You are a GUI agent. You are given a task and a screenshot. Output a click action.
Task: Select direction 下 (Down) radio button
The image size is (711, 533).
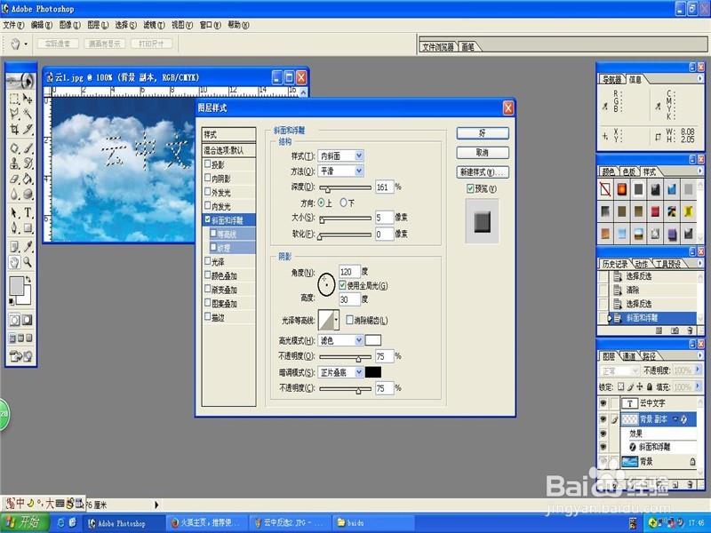click(x=343, y=203)
